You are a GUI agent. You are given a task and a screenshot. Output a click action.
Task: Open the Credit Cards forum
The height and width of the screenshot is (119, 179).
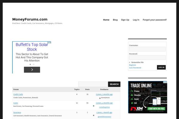(x=18, y=94)
